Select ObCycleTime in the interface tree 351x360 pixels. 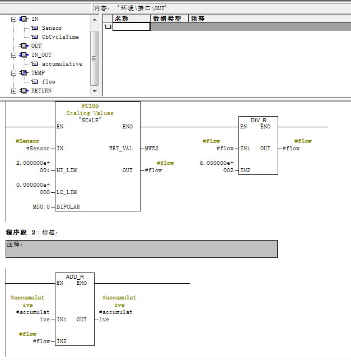(60, 37)
